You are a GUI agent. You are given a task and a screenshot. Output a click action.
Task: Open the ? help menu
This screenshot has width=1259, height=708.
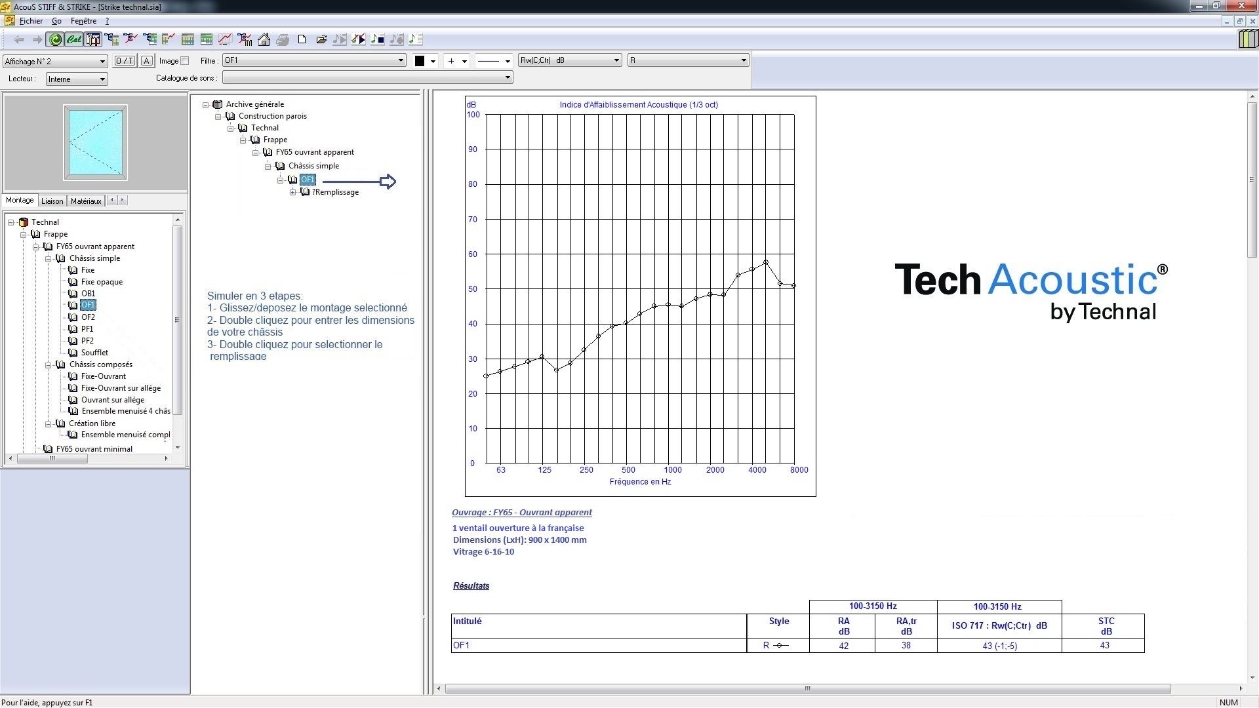pyautogui.click(x=107, y=21)
